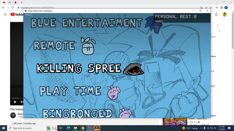Viewport: 234px width, 131px height.
Task: Open a new Chrome tab
Action: (22, 2)
